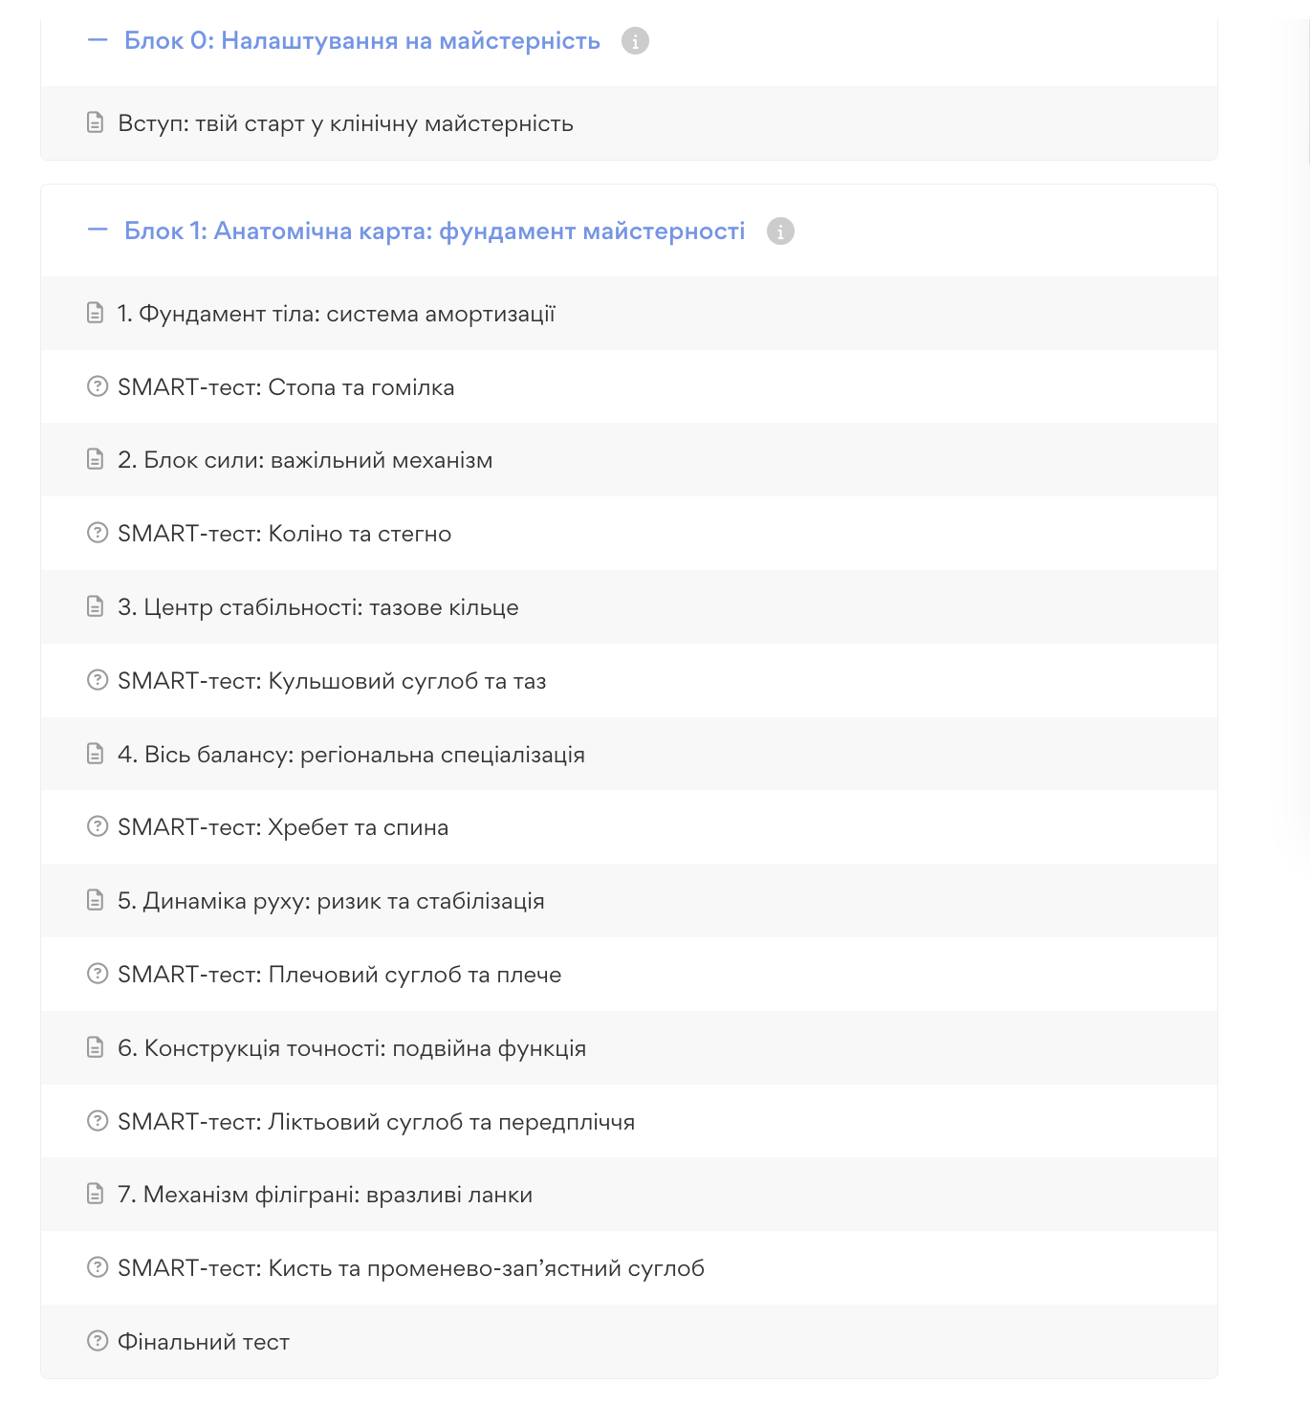Open lesson 5. Динаміка руху: ризик та стабілізація

pos(331,901)
